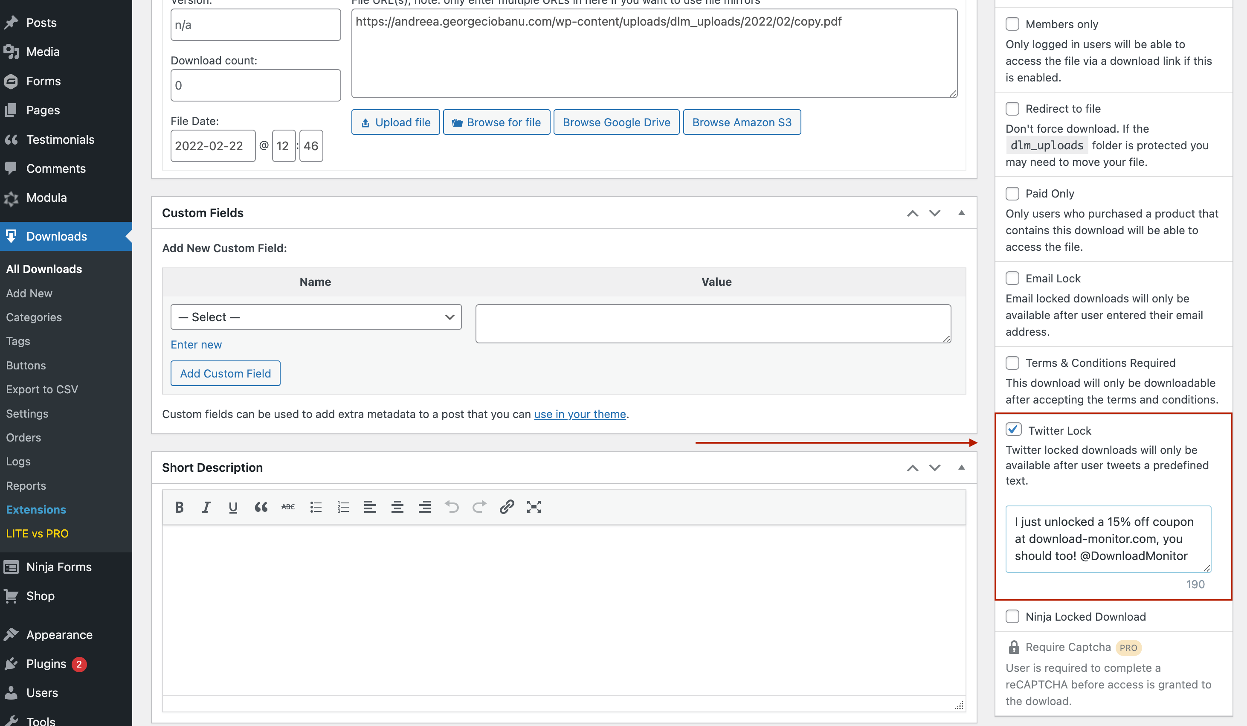Image resolution: width=1247 pixels, height=726 pixels.
Task: Uncheck the Twitter Lock checkbox
Action: tap(1013, 429)
